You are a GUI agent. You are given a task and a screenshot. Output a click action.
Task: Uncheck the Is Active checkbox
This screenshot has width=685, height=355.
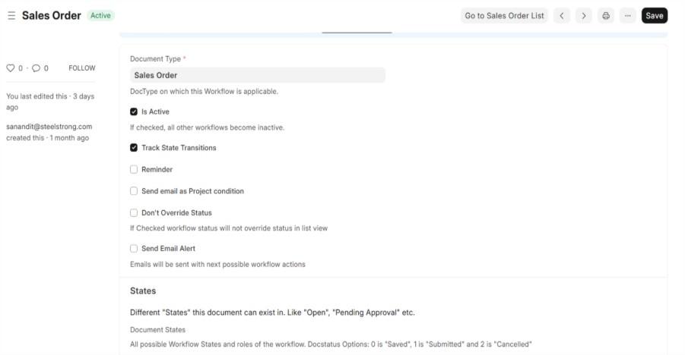click(134, 112)
